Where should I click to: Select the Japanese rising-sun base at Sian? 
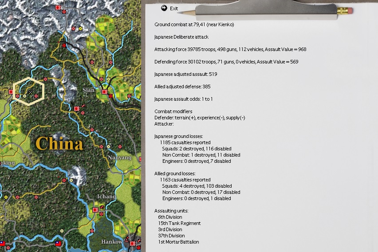click(105, 92)
